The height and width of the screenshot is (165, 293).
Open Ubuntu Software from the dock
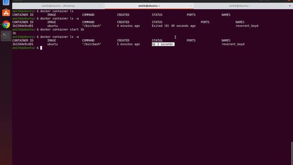pyautogui.click(x=6, y=13)
